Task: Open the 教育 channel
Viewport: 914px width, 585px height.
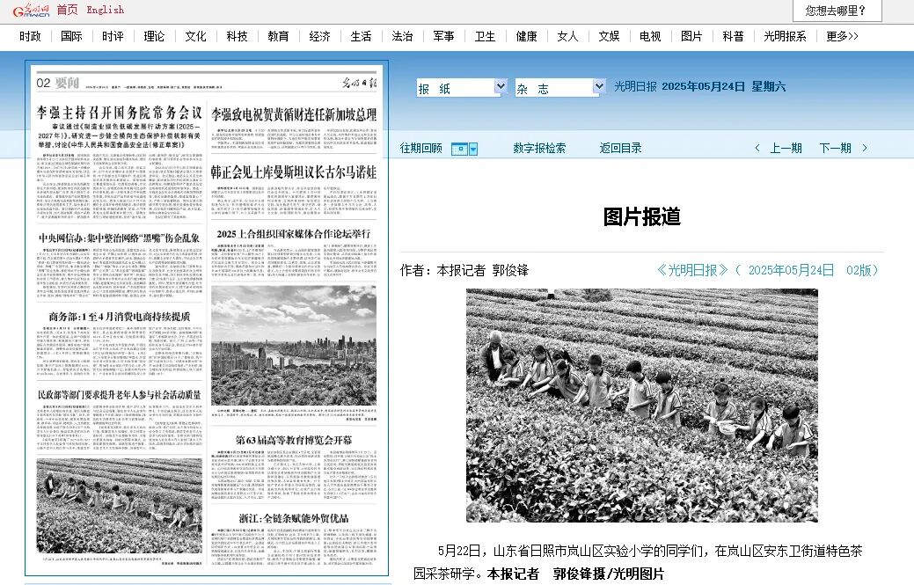Action: pyautogui.click(x=278, y=36)
